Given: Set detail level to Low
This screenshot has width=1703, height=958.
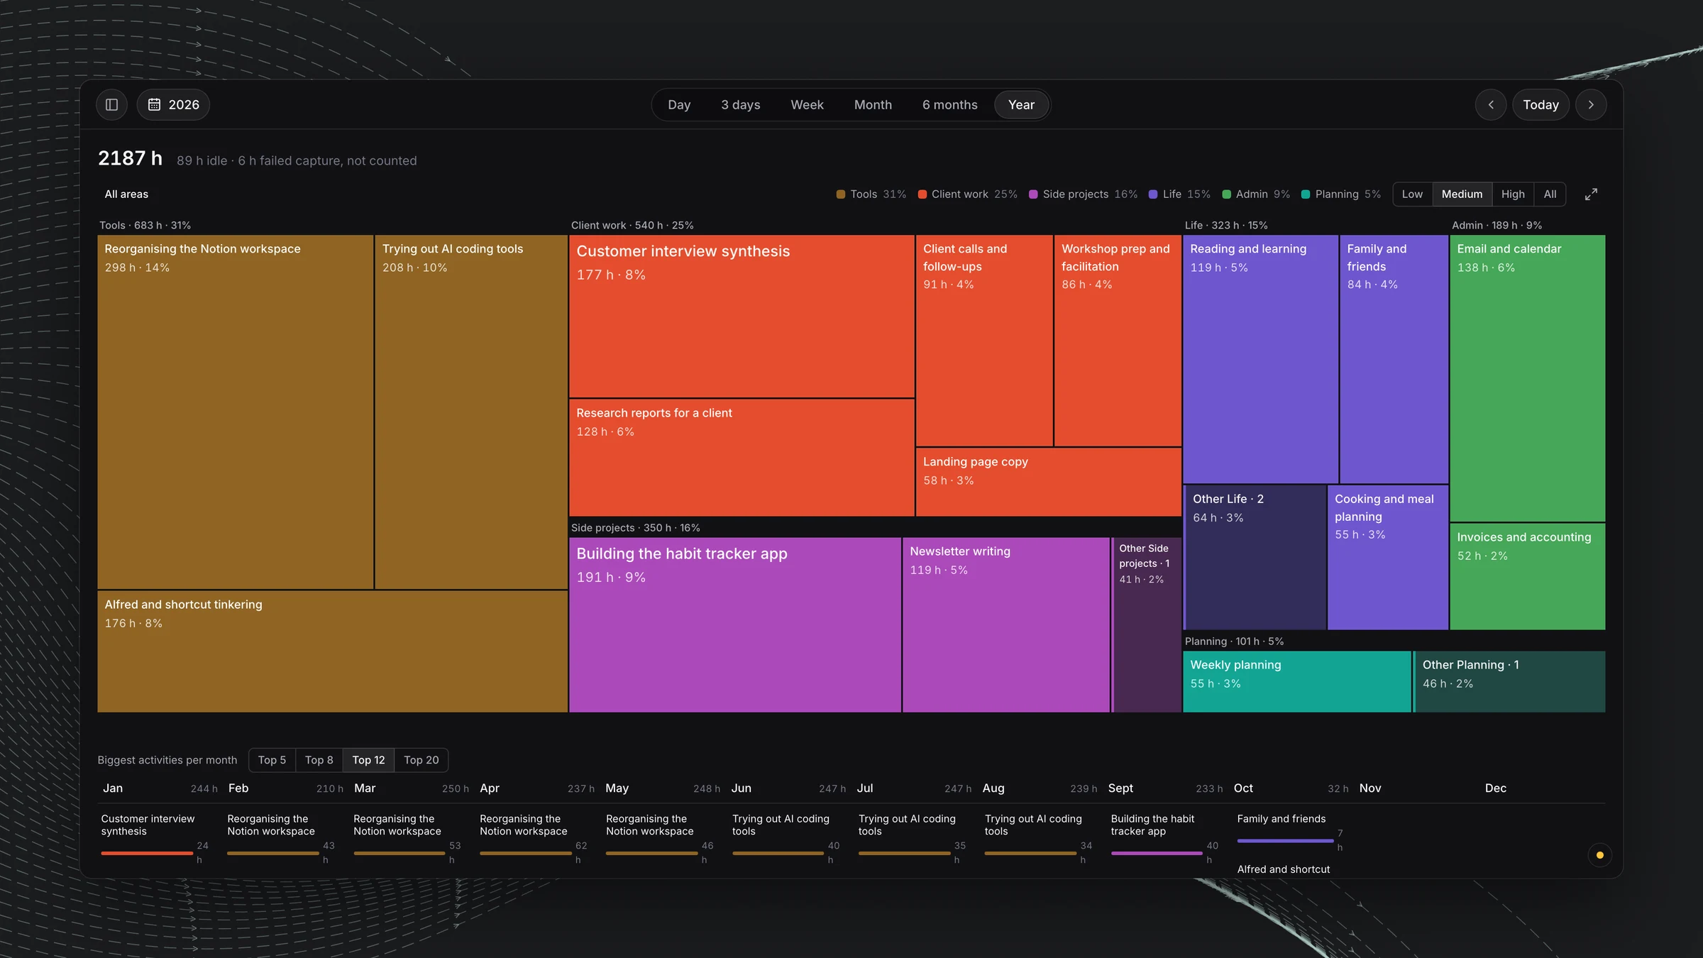Looking at the screenshot, I should (x=1412, y=194).
